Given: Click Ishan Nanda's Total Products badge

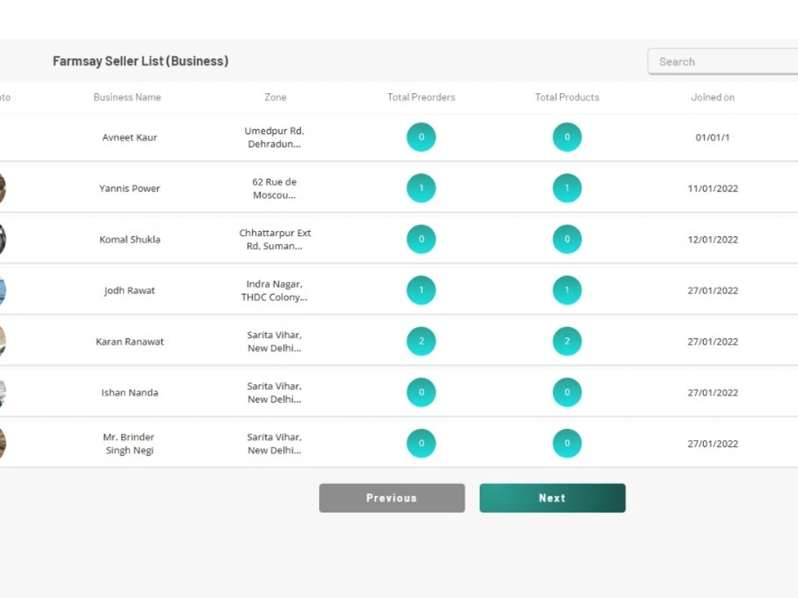Looking at the screenshot, I should pos(567,392).
